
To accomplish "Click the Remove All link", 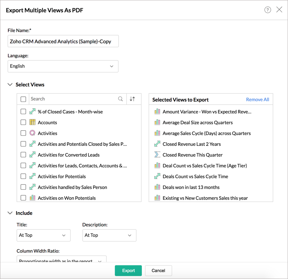I will (x=257, y=99).
